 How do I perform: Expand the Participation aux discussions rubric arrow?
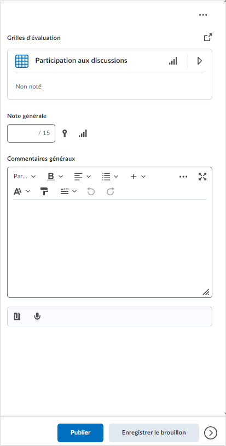pos(200,61)
